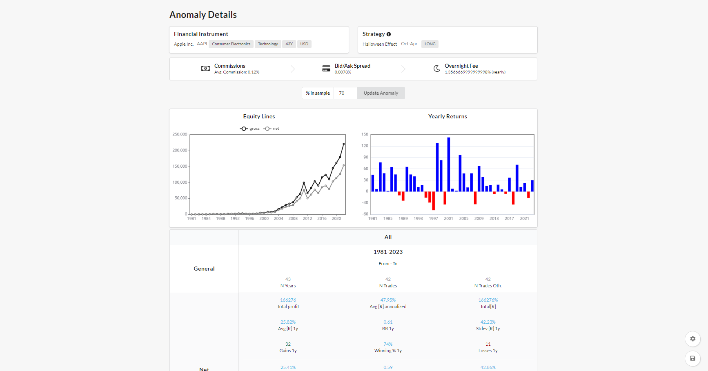Click the Commissions banknote icon
Viewport: 708px width, 371px height.
tap(205, 68)
